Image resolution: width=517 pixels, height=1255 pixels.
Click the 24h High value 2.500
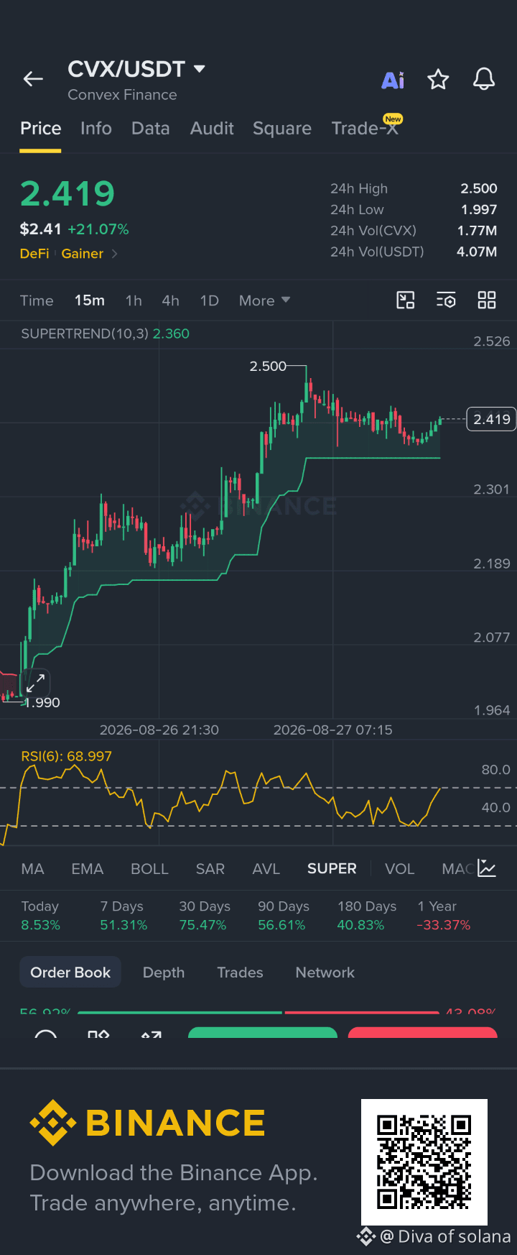(479, 188)
